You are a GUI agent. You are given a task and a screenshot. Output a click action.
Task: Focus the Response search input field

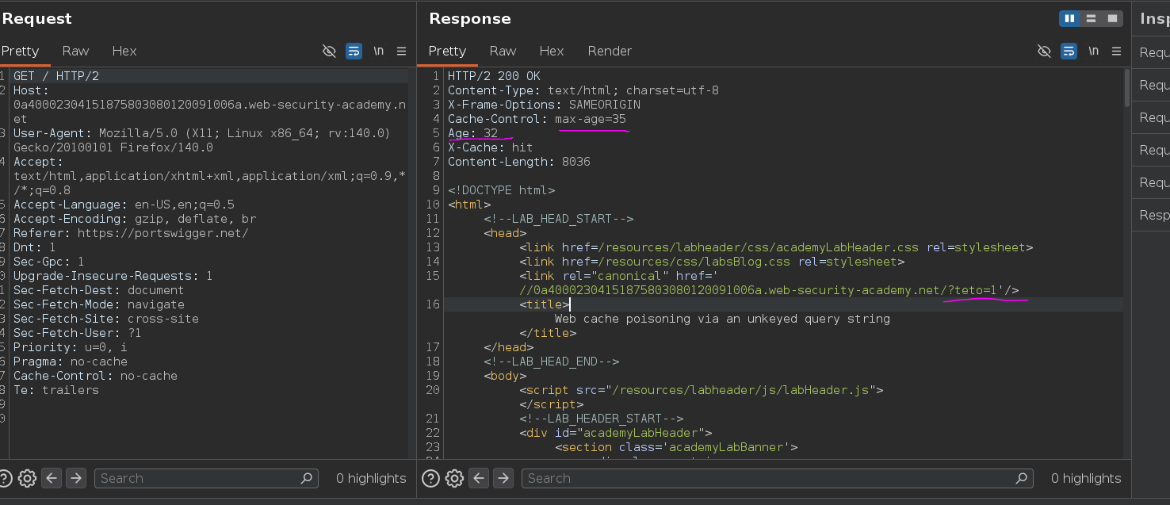point(777,478)
